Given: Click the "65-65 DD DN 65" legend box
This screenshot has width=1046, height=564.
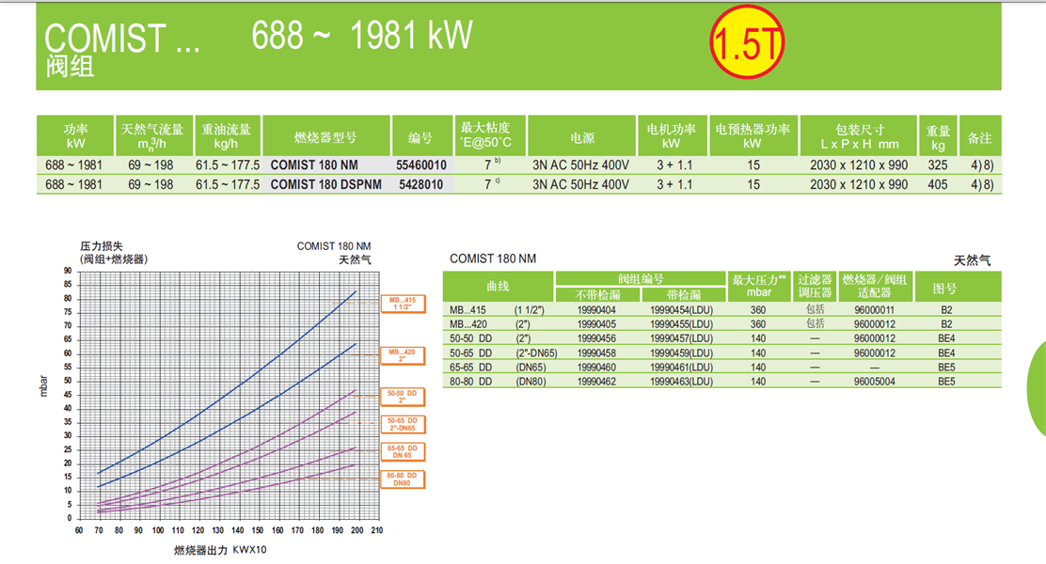Looking at the screenshot, I should (x=403, y=451).
